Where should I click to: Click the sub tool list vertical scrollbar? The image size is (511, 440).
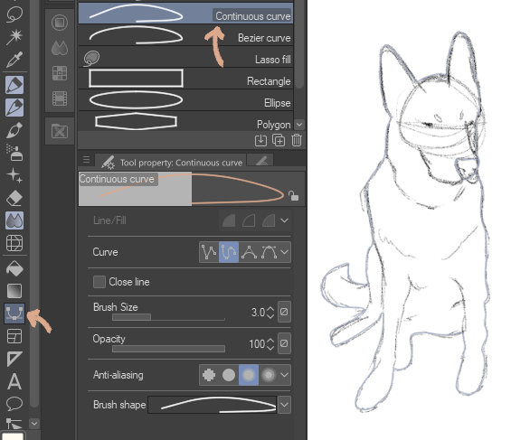299,44
